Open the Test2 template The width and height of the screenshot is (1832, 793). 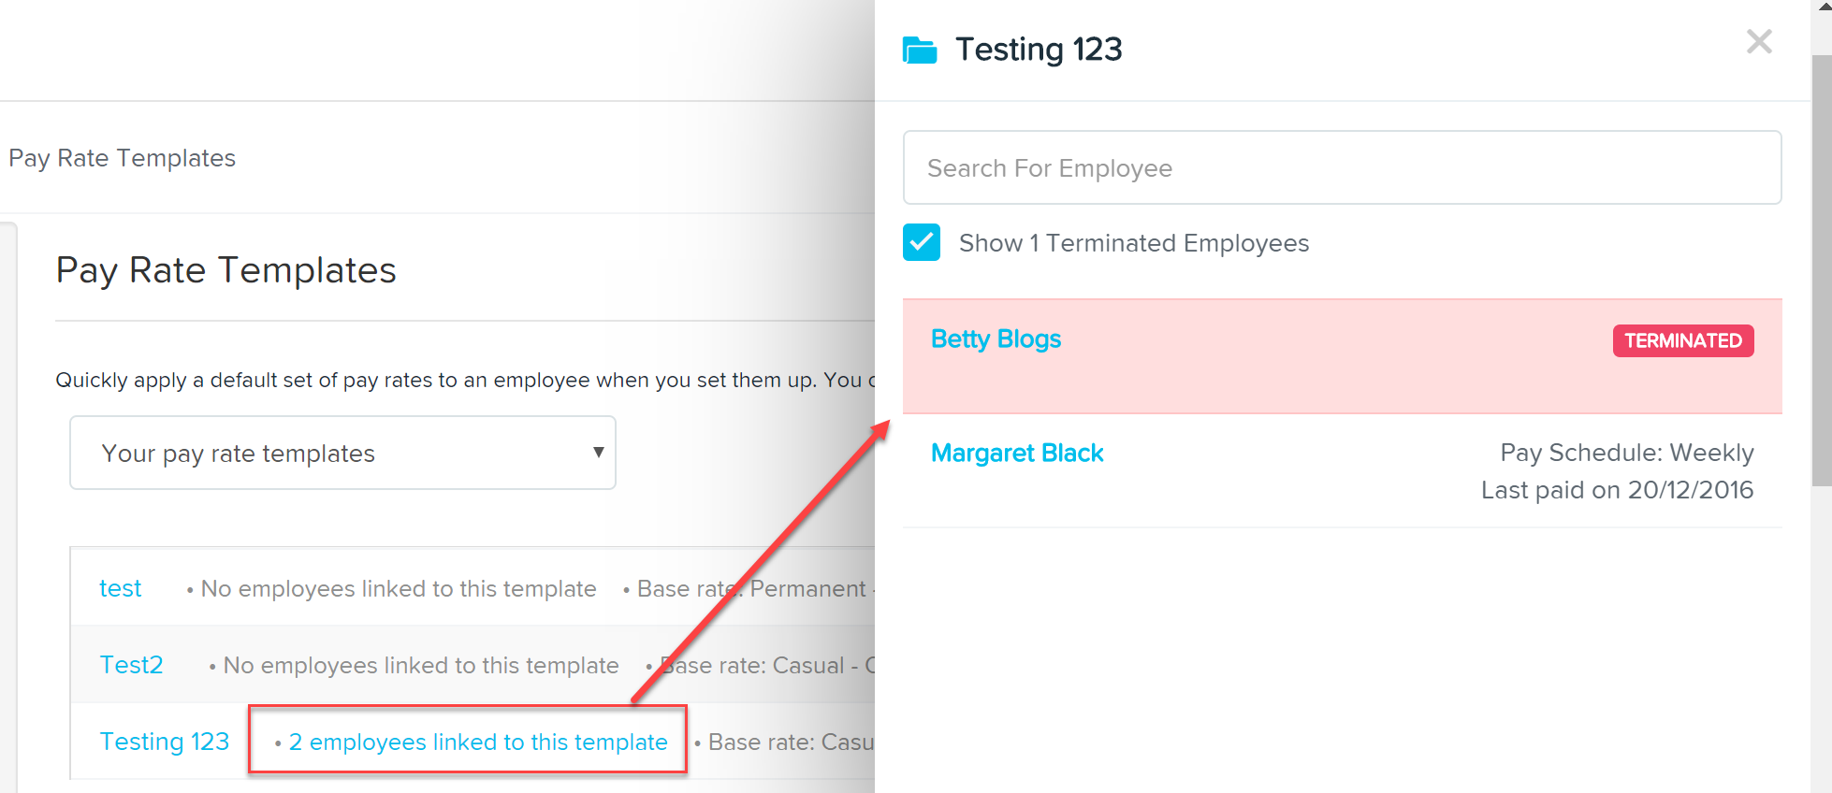[x=131, y=665]
